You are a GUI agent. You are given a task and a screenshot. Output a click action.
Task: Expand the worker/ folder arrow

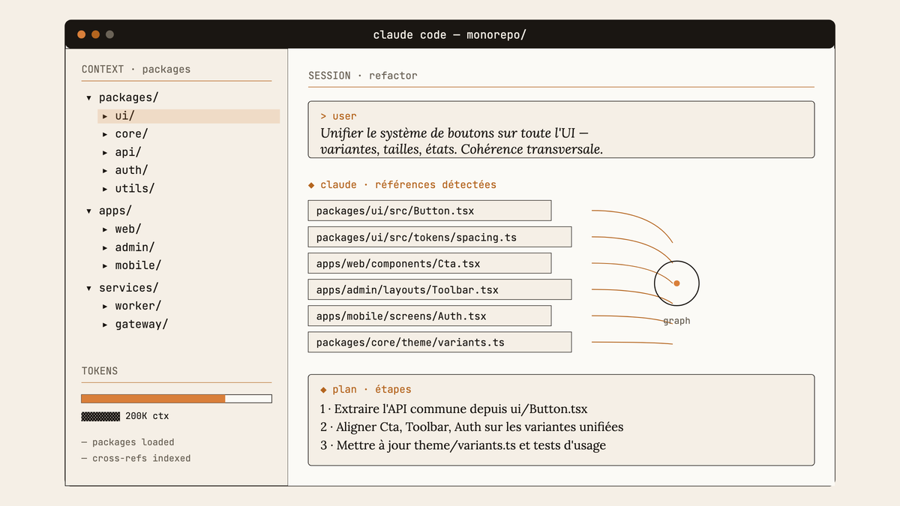click(105, 306)
